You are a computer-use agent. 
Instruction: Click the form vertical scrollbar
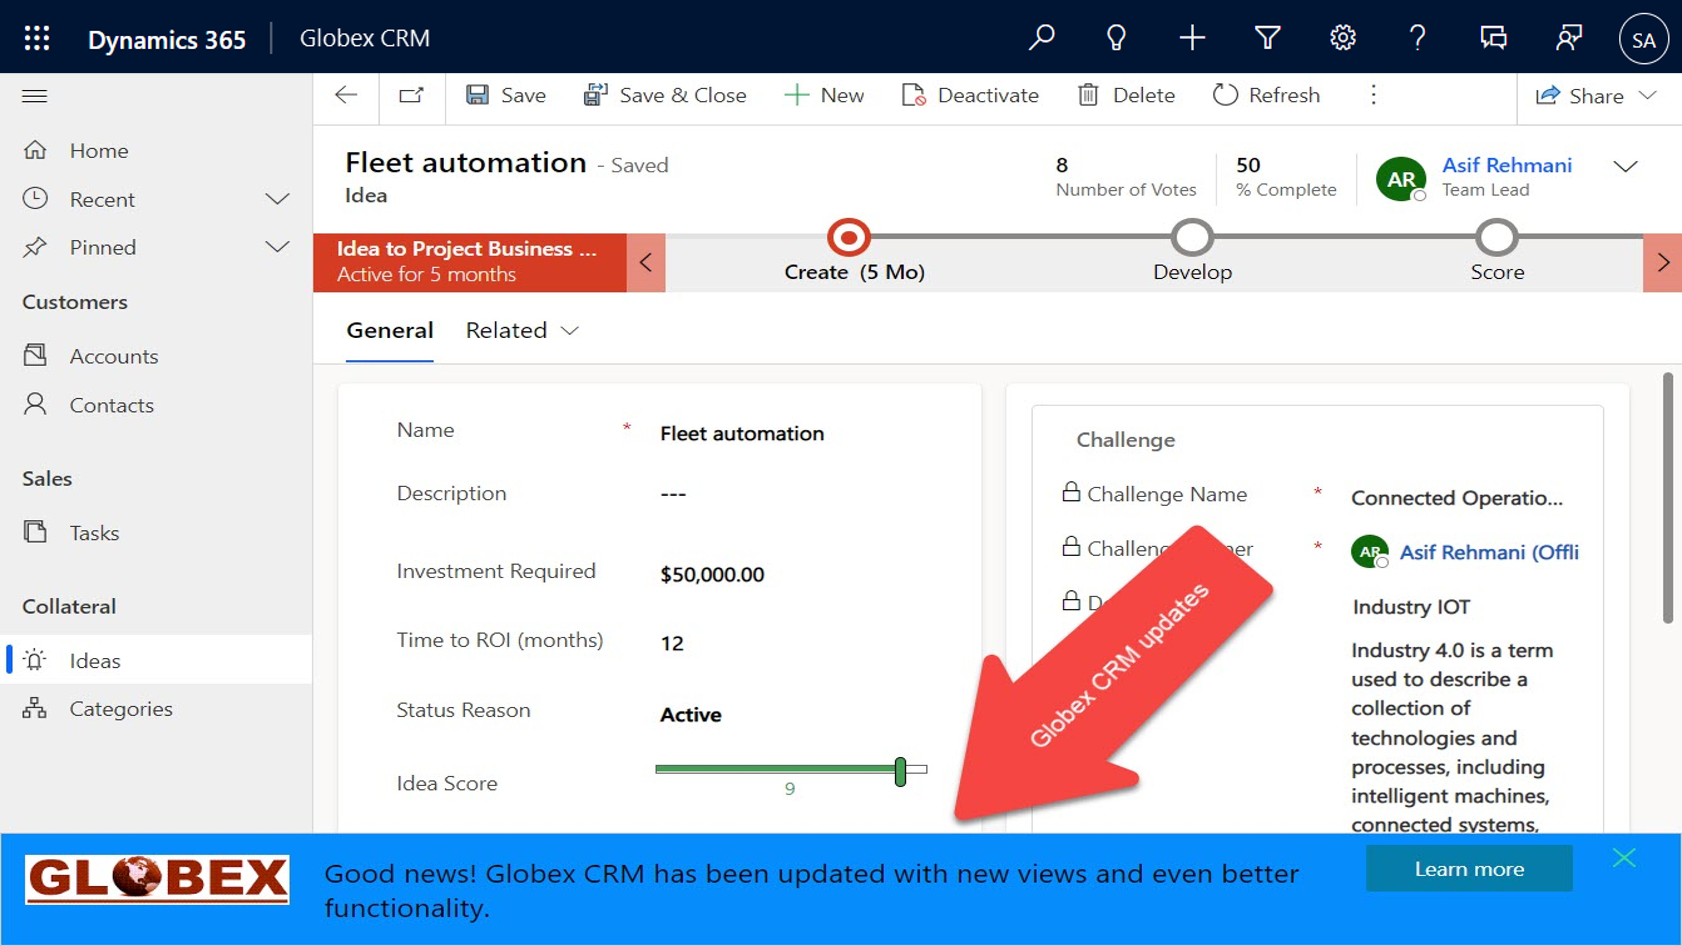coord(1667,498)
